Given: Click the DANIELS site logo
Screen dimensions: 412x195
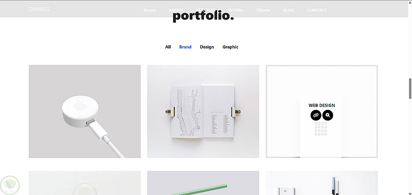Looking at the screenshot, I should pos(39,9).
